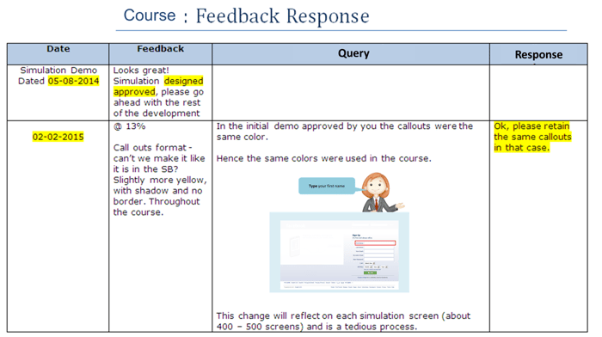Click the 'Call outs format' feedback paragraph
The image size is (602, 337).
click(160, 180)
